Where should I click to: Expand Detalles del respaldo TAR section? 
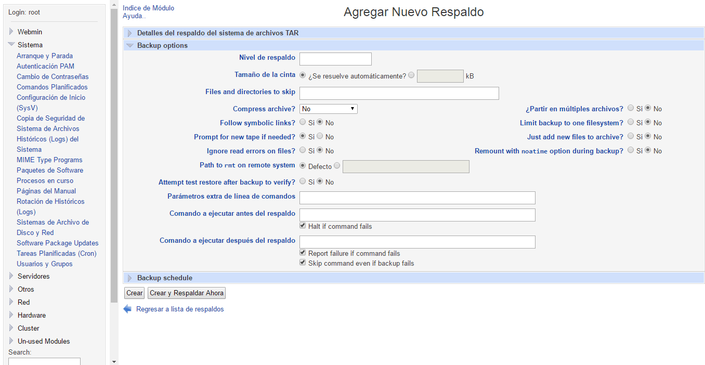130,33
